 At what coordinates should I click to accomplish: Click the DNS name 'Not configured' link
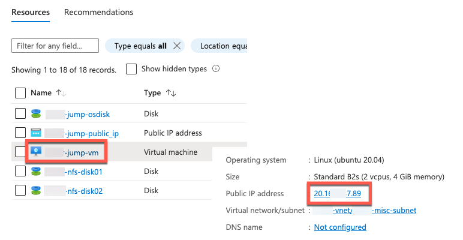click(340, 227)
